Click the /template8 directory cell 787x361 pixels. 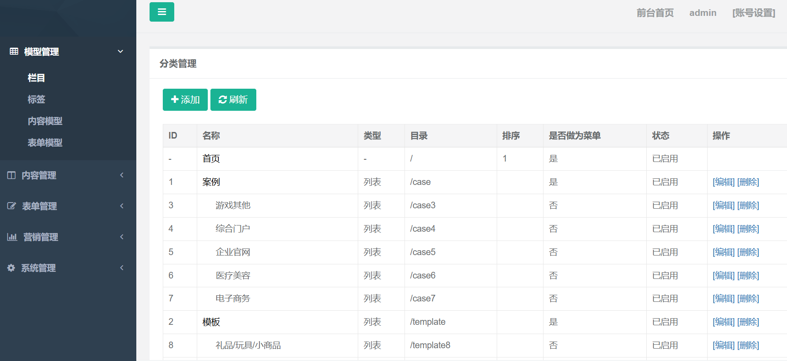(451, 346)
